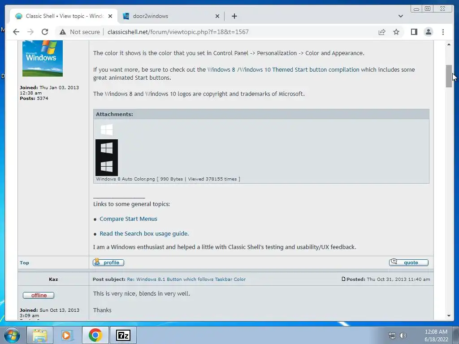The height and width of the screenshot is (344, 459).
Task: Click the profile button under the post
Action: (108, 262)
